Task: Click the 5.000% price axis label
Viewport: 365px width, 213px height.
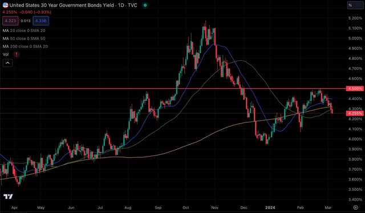Action: point(355,38)
